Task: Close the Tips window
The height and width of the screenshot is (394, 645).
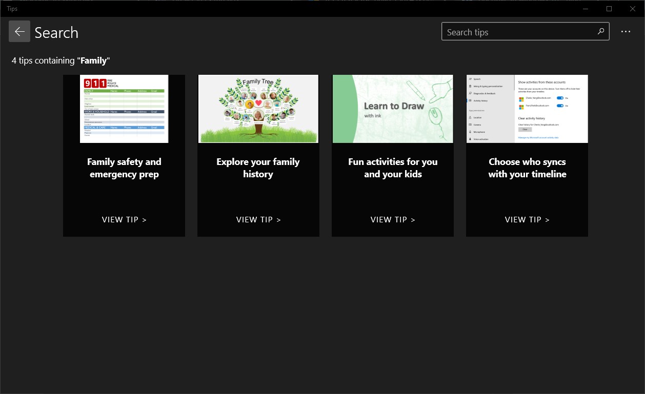Action: [633, 9]
